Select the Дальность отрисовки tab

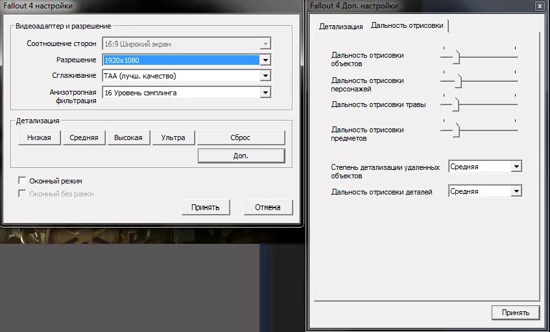click(407, 25)
